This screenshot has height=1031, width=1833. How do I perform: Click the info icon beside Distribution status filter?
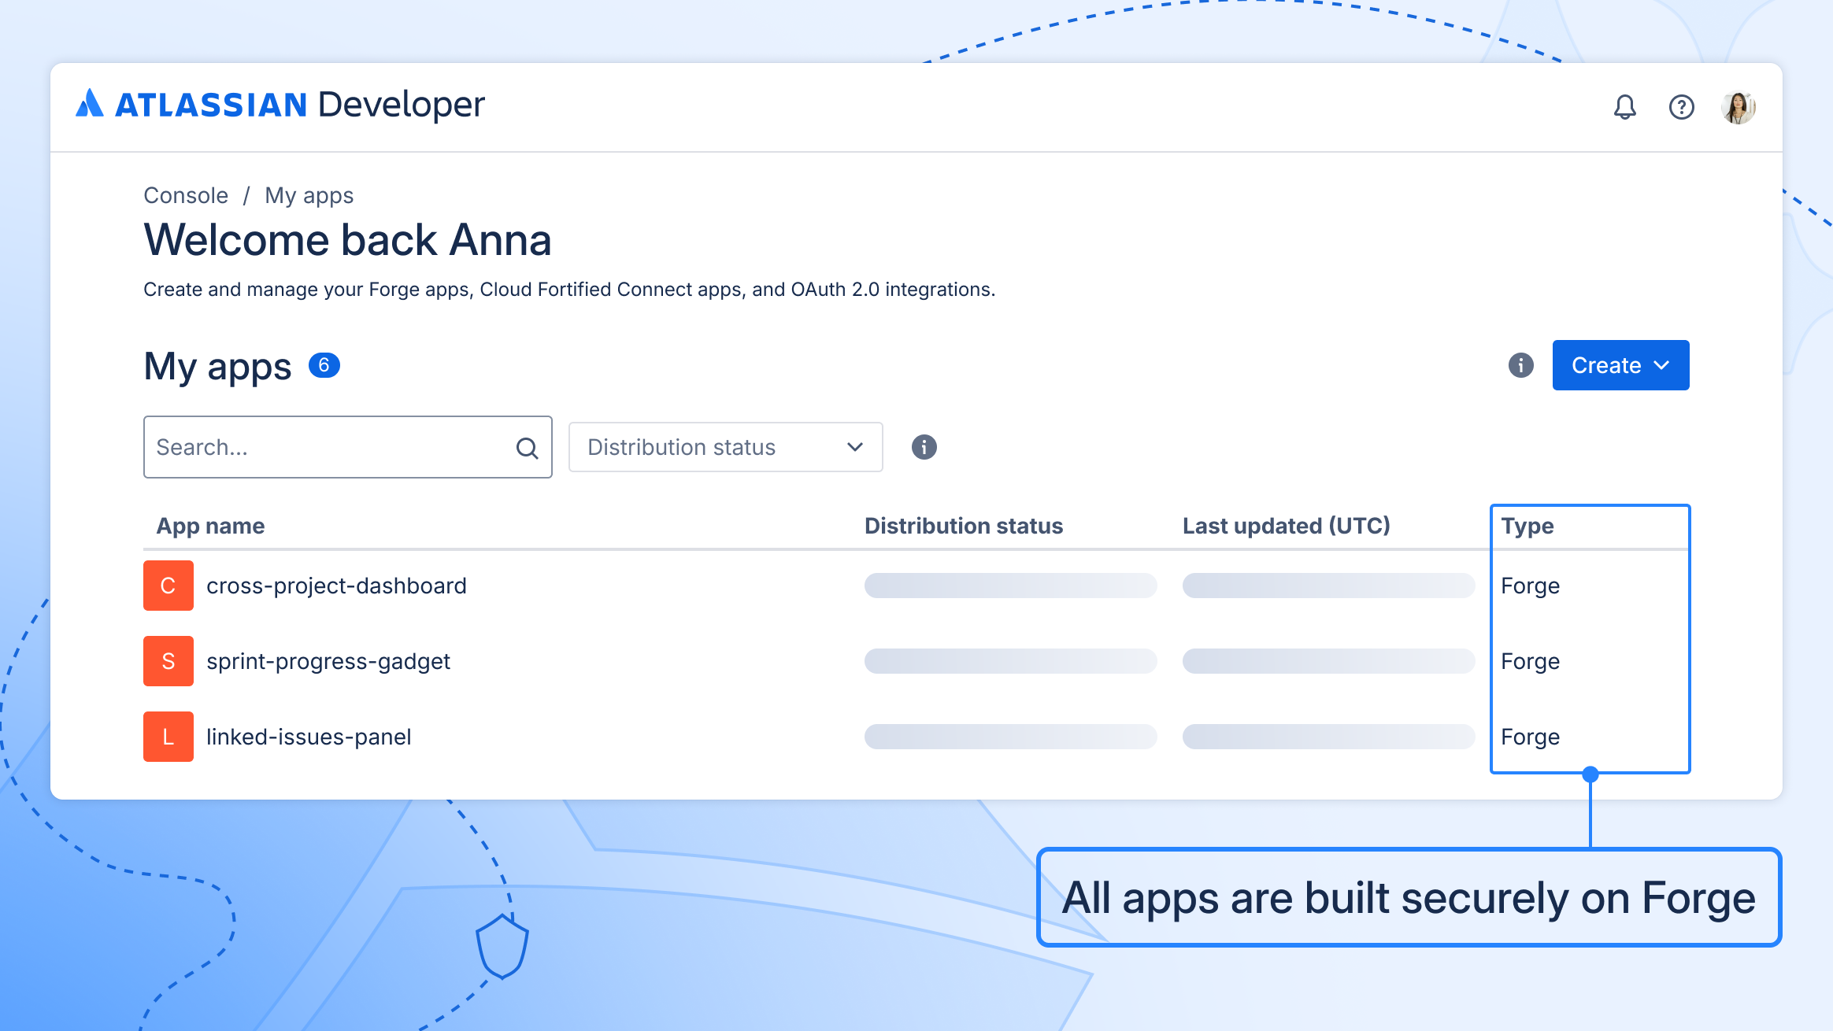click(924, 447)
